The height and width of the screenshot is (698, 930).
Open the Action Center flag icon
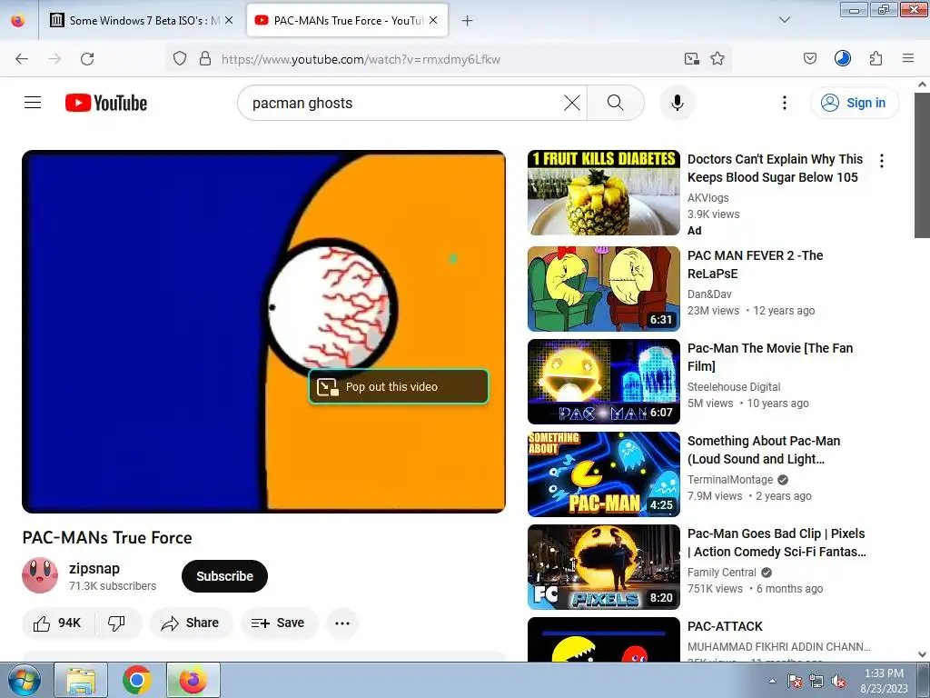794,682
